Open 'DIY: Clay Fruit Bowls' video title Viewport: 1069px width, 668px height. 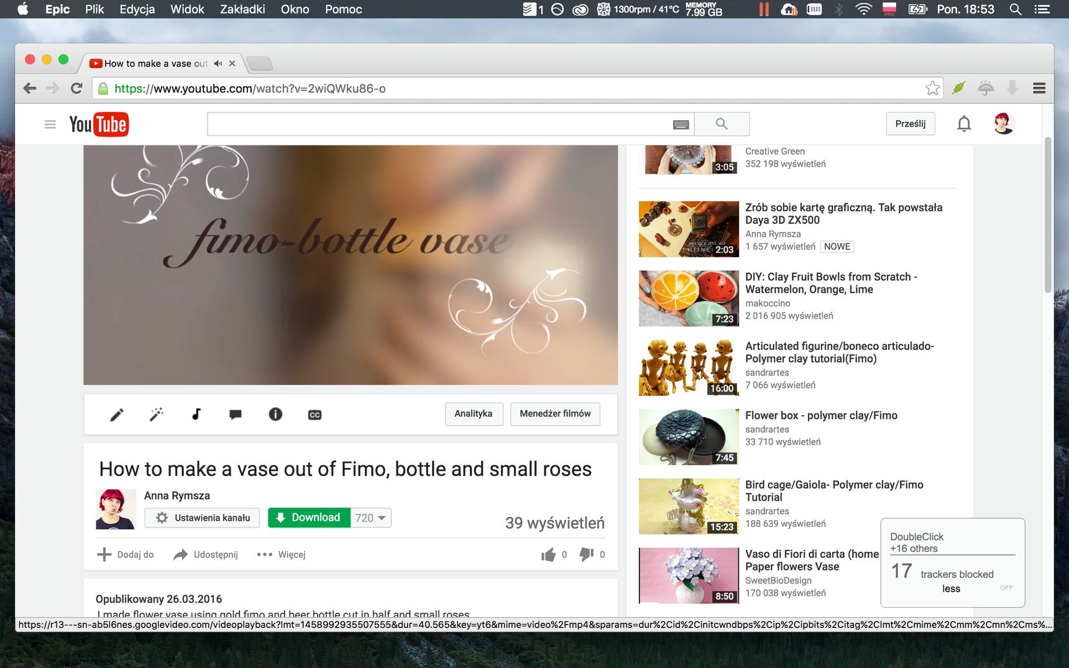click(831, 283)
